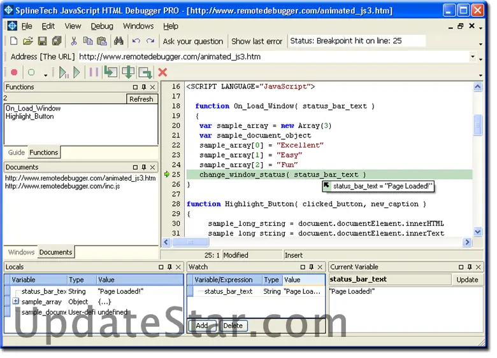Open a file with the folder icon
Screen dimensions: 497x358
tap(28, 41)
